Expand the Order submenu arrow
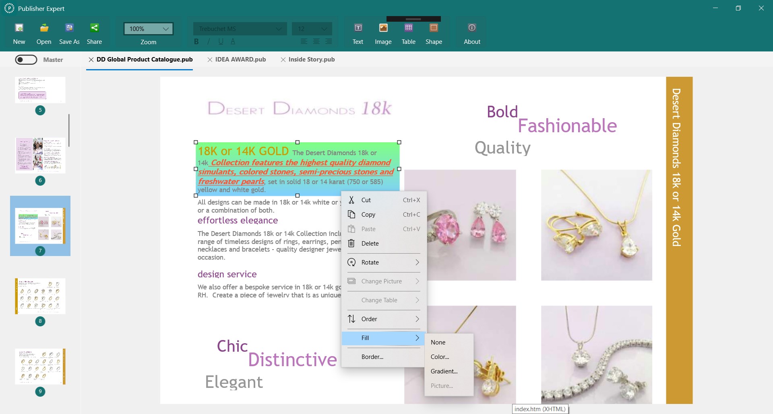Image resolution: width=773 pixels, height=414 pixels. pyautogui.click(x=417, y=319)
